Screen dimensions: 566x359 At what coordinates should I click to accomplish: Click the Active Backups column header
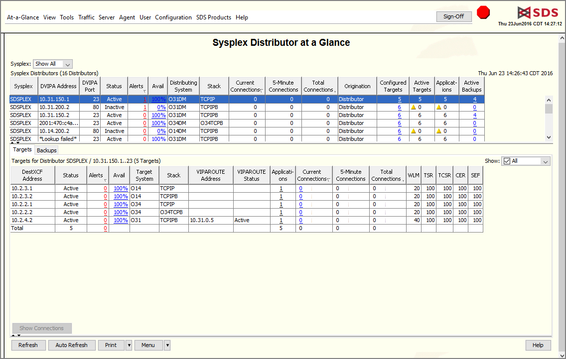[x=471, y=86]
